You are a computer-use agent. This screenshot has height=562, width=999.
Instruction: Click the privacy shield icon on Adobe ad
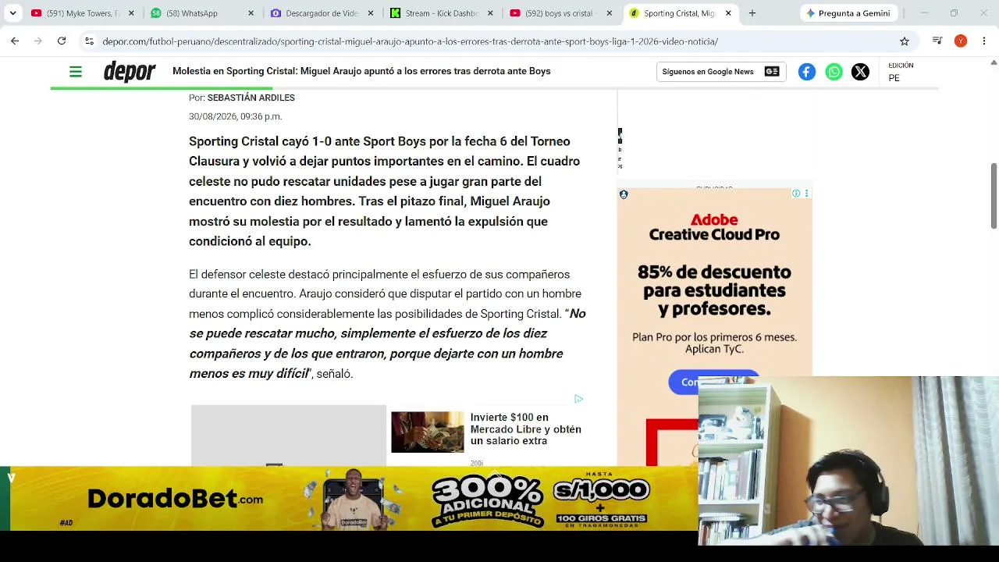[624, 194]
